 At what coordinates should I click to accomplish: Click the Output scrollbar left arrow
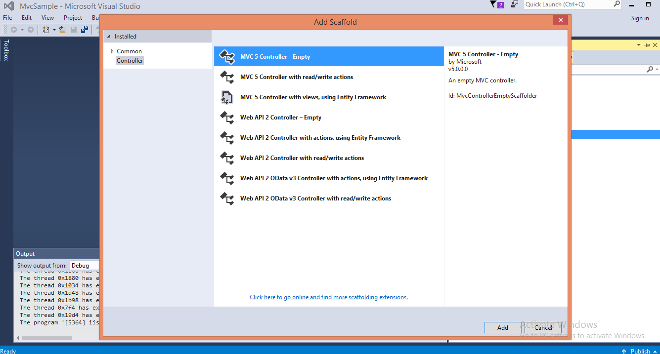pyautogui.click(x=18, y=338)
